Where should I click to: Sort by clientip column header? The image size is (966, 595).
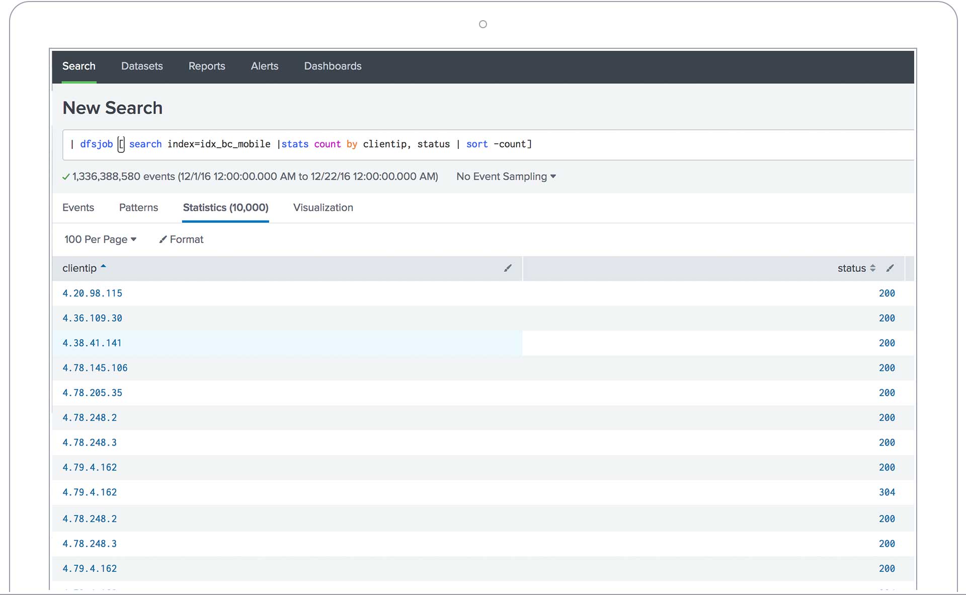tap(79, 268)
